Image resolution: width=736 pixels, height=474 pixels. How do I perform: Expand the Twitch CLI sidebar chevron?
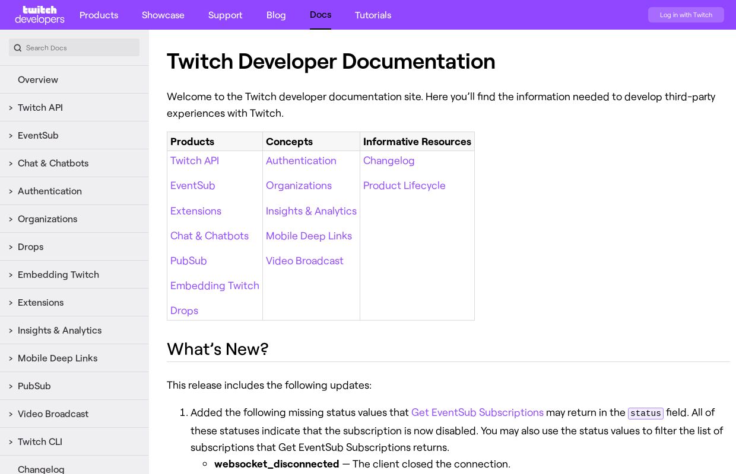[x=11, y=442]
